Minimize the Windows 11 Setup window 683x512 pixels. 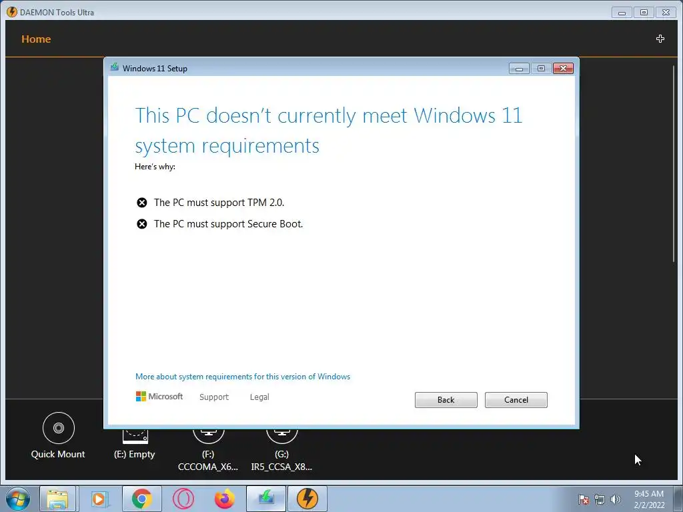pyautogui.click(x=519, y=69)
